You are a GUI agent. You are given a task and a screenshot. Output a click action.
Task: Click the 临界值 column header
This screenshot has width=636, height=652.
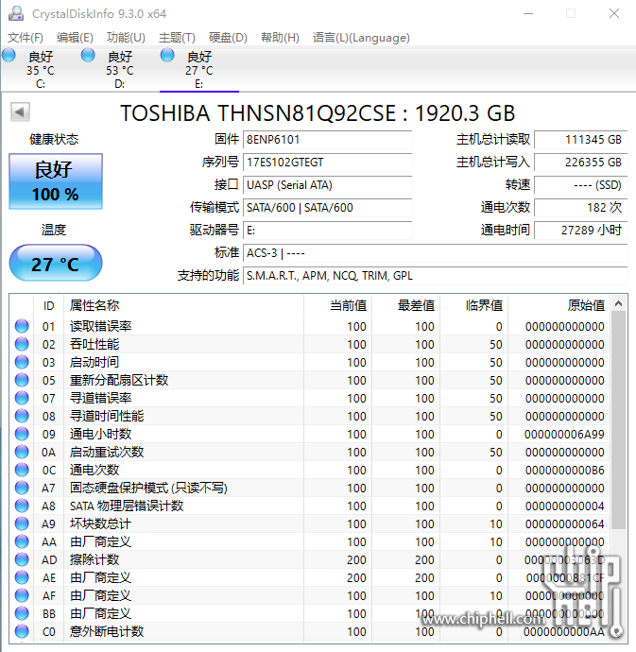[474, 305]
